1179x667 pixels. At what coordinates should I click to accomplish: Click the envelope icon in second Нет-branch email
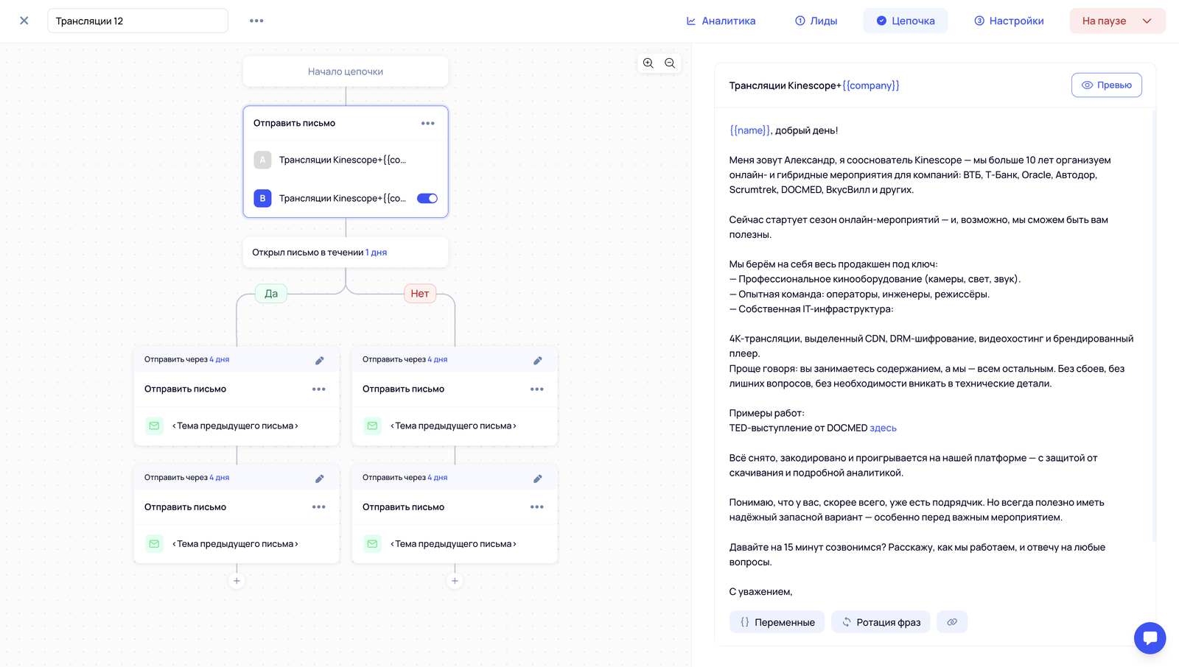[372, 543]
